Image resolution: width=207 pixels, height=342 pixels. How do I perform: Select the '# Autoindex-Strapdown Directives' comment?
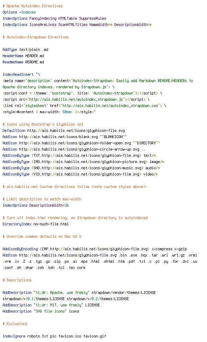[36, 37]
